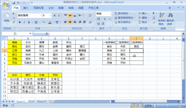186x108 pixels.
Task: Click the insert function fx button
Action: tap(47, 34)
